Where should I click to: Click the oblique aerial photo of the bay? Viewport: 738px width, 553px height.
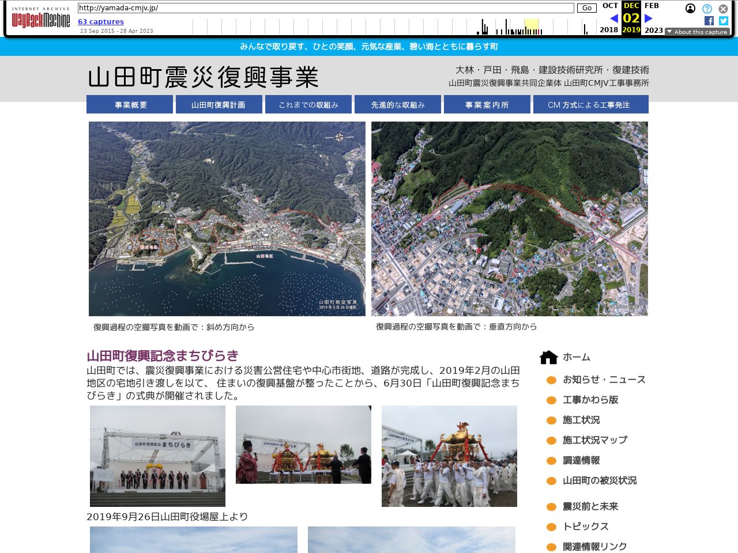227,219
